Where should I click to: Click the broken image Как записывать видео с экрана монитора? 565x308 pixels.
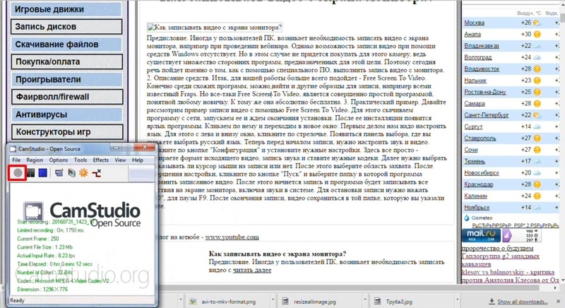point(215,28)
